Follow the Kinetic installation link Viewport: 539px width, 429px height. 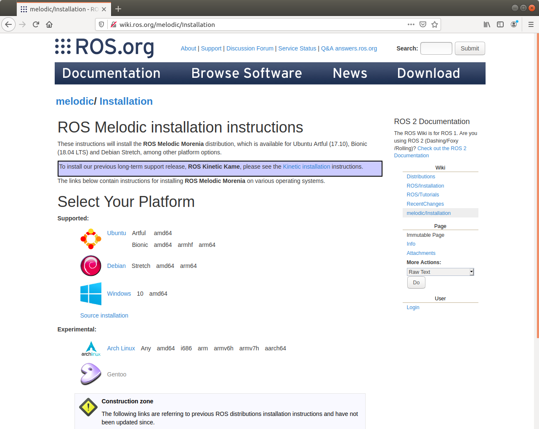[x=306, y=167]
